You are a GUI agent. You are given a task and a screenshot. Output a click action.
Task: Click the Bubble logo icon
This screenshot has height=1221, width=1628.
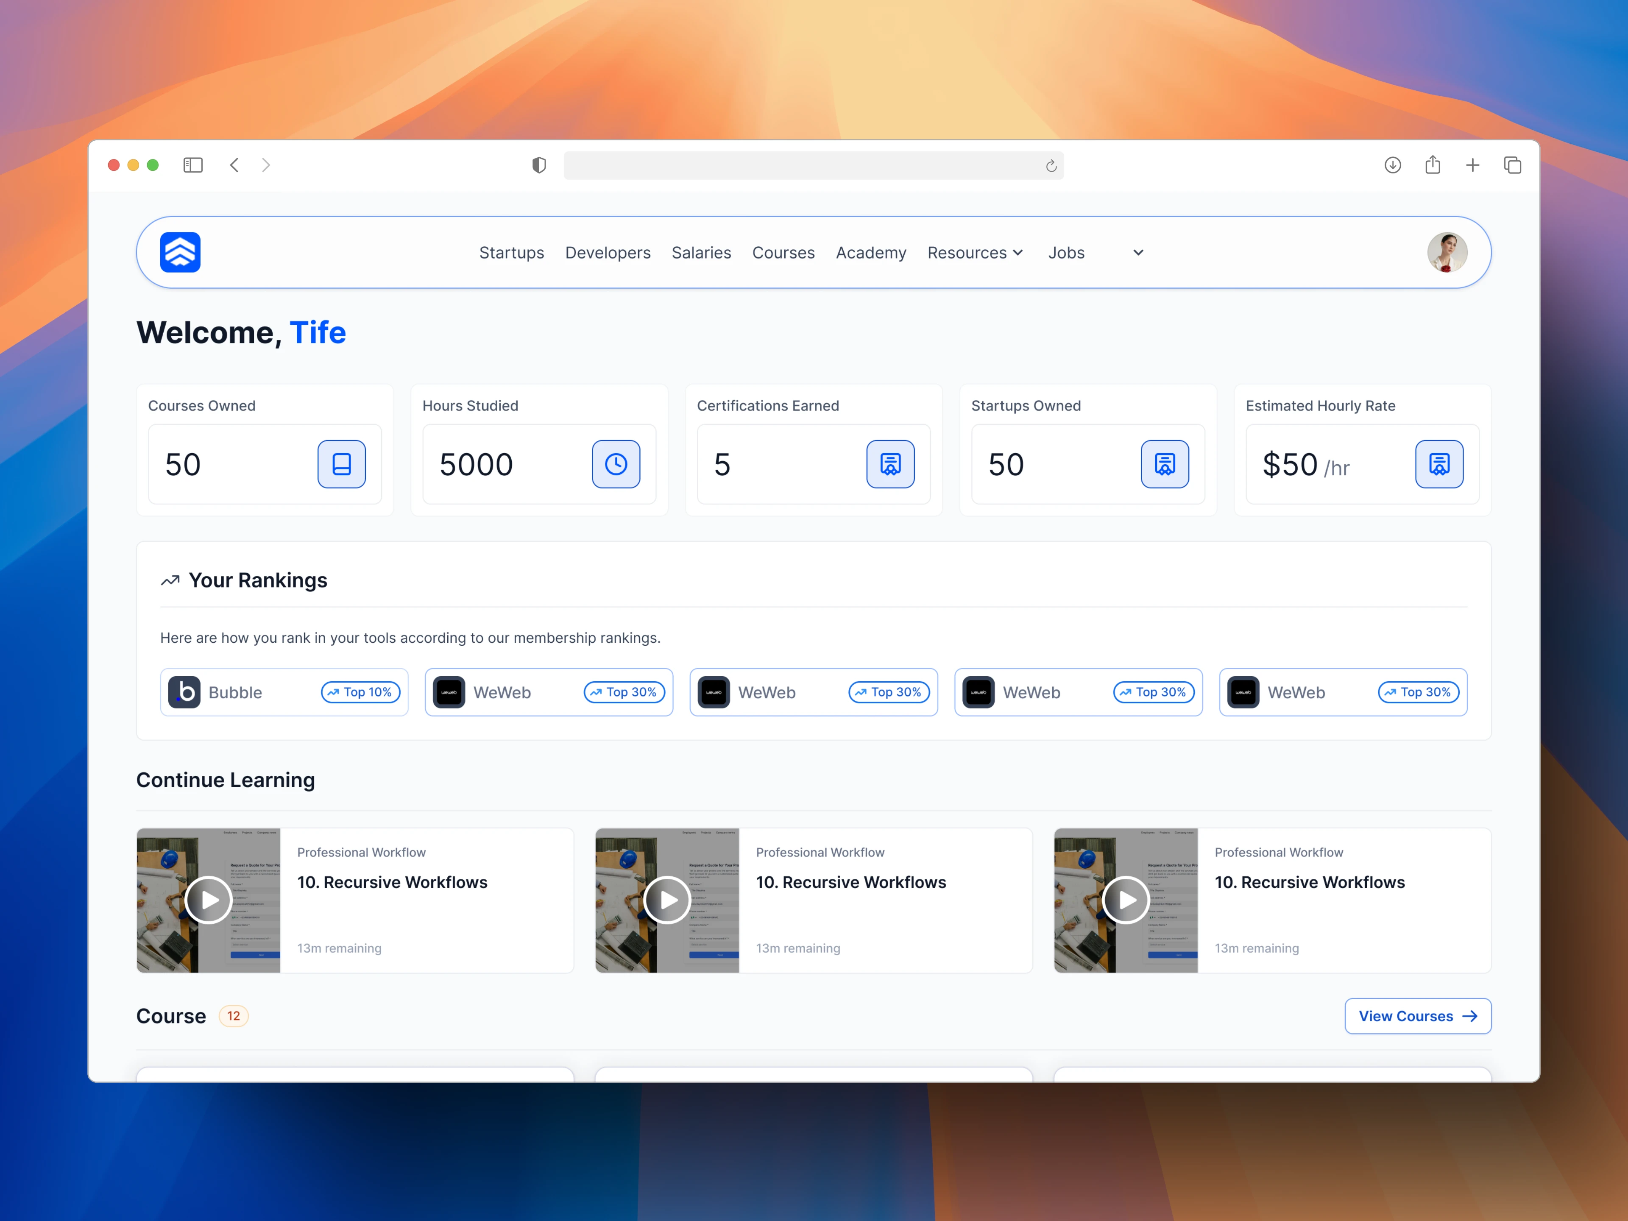pyautogui.click(x=184, y=693)
